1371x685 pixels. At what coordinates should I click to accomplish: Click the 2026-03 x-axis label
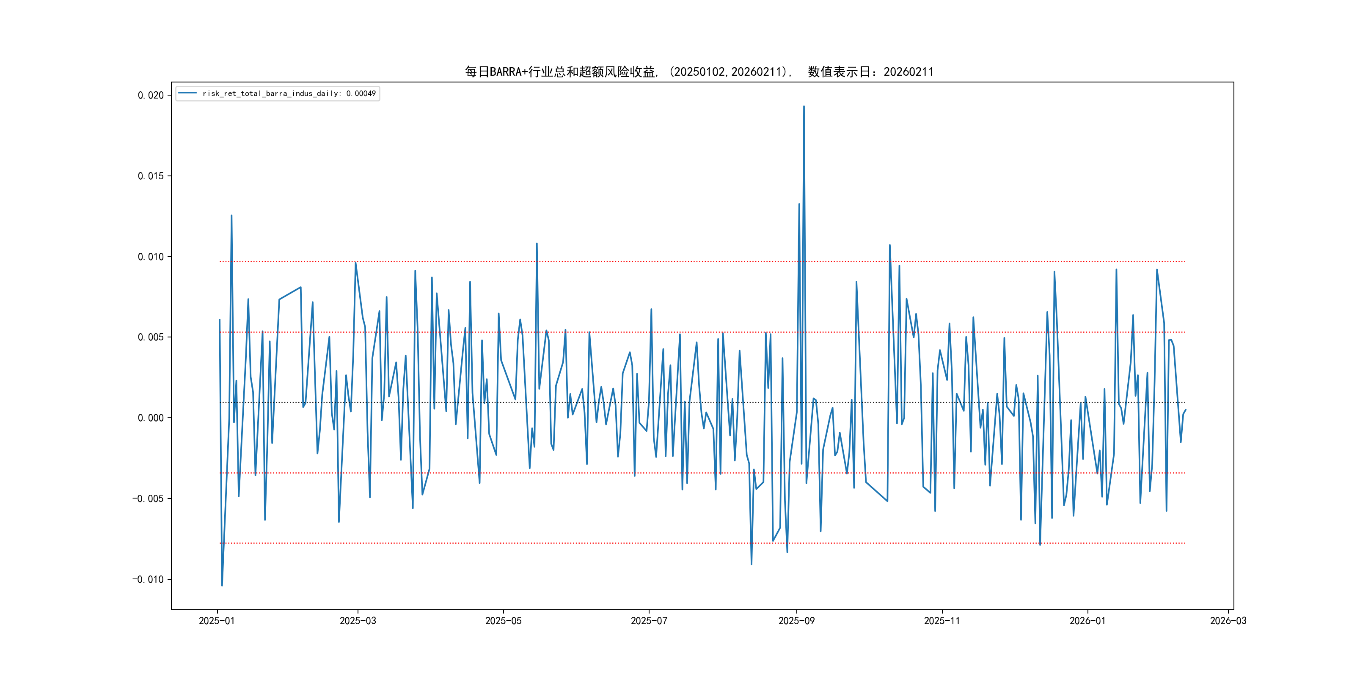click(x=1228, y=621)
